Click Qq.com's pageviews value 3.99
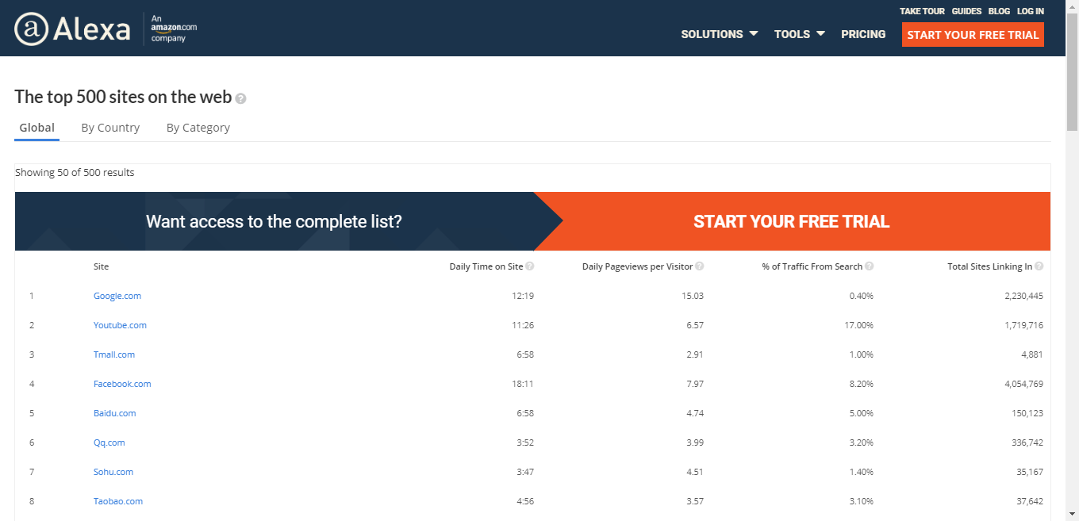1079x521 pixels. [695, 442]
